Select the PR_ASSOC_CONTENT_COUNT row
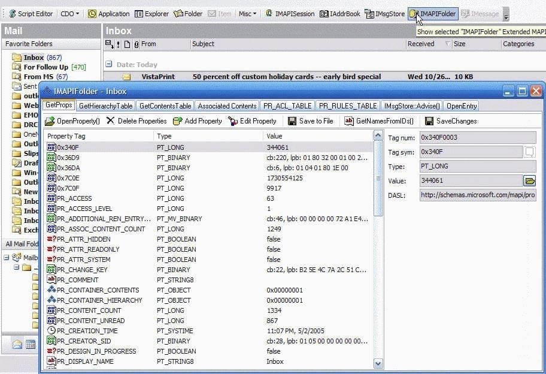The image size is (546, 374). (209, 228)
